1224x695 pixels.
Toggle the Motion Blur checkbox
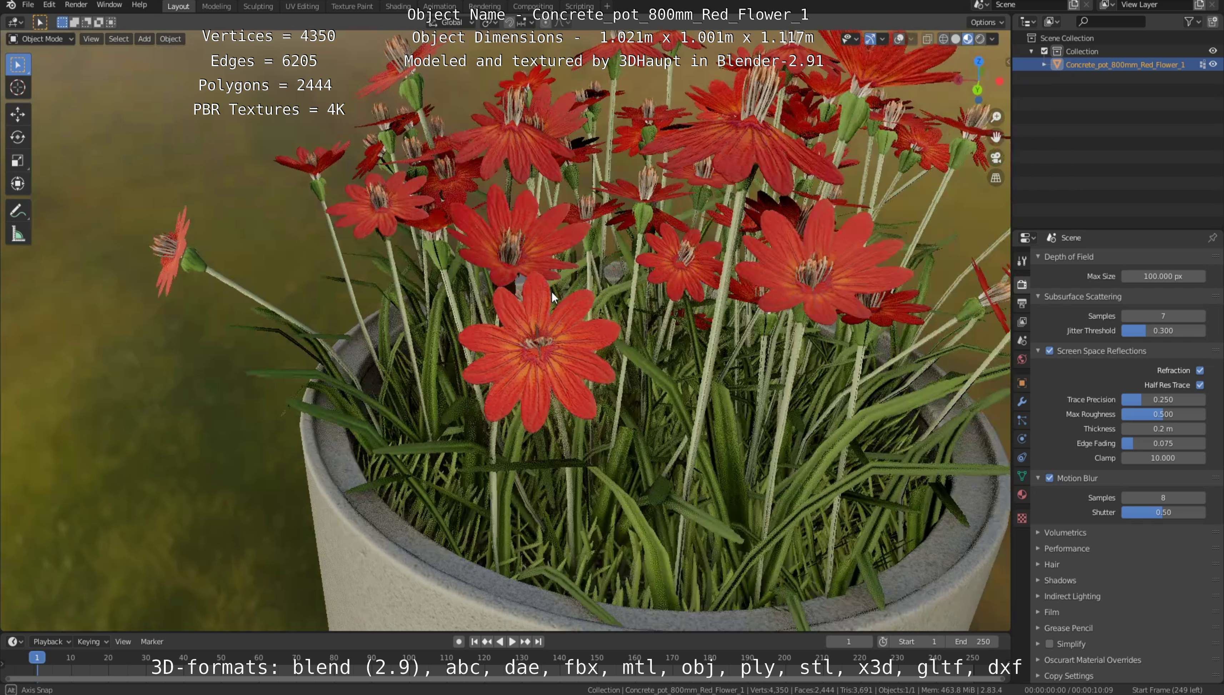click(x=1049, y=478)
